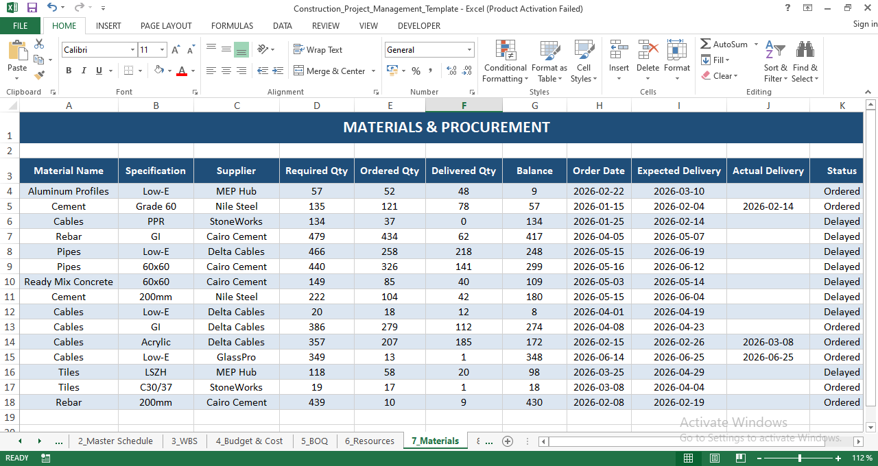878x466 pixels.
Task: Apply the Comma Style number format
Action: point(430,71)
